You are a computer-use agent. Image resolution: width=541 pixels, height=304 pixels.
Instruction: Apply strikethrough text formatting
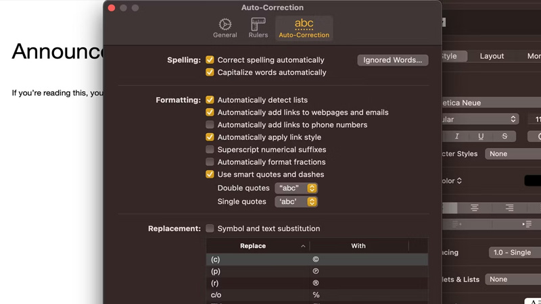point(504,136)
